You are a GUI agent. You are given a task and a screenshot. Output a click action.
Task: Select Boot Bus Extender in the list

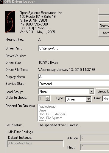52,114
